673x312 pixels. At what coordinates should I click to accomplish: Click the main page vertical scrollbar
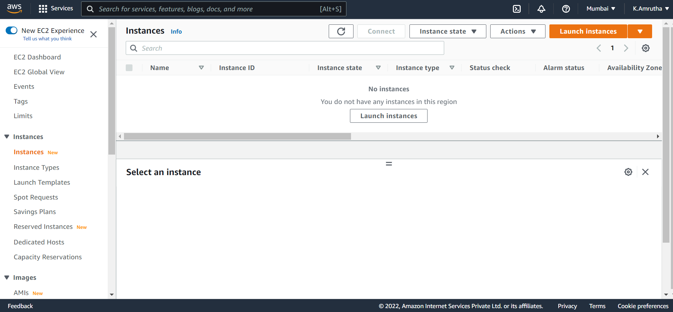tap(666, 135)
